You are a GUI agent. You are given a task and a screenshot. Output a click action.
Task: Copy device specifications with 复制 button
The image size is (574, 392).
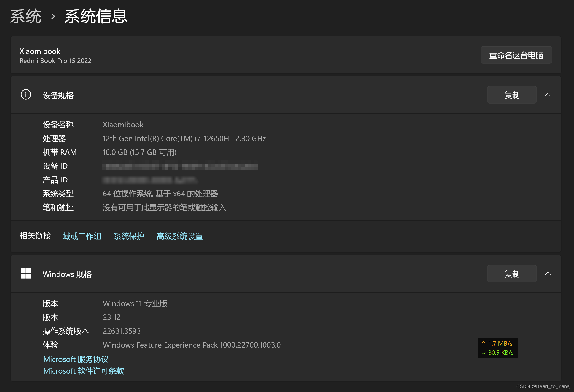pyautogui.click(x=511, y=95)
